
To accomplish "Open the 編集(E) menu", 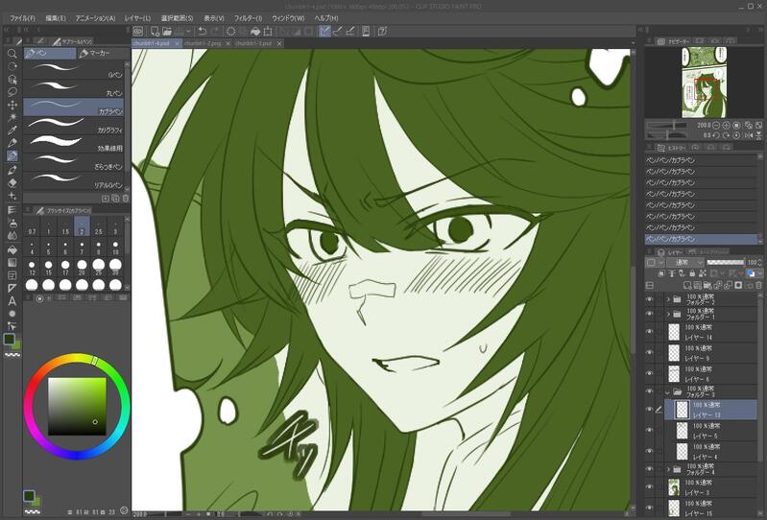I will click(x=56, y=18).
